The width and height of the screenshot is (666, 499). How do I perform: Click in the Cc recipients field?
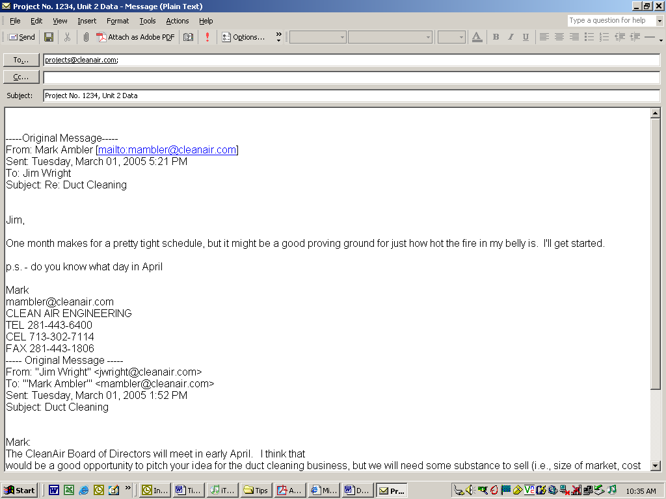tap(352, 77)
